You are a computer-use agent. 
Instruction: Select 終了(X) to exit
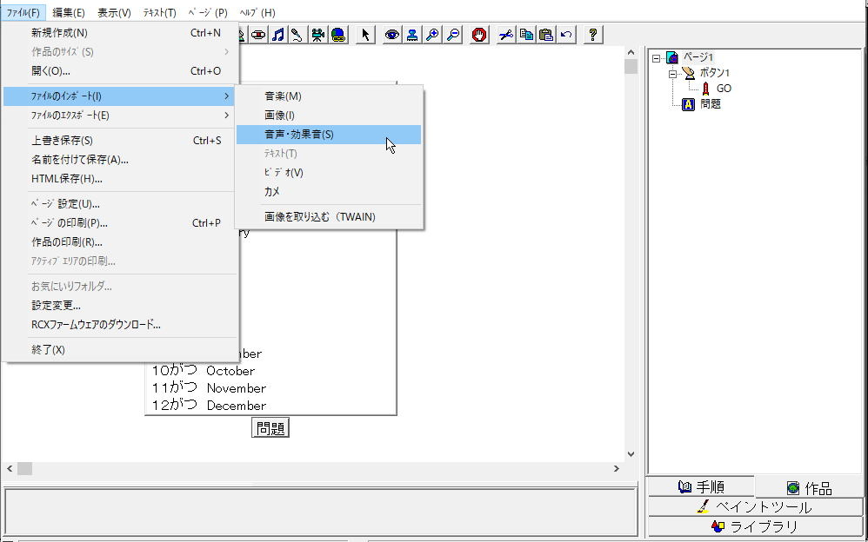(x=121, y=349)
